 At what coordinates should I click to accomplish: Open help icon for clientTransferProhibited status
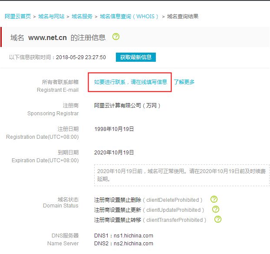click(217, 220)
